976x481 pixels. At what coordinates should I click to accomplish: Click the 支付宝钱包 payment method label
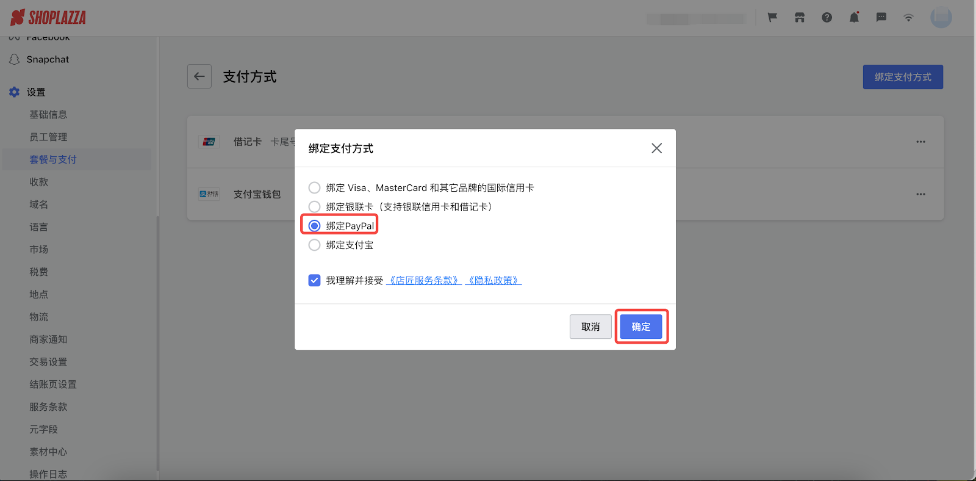coord(257,194)
